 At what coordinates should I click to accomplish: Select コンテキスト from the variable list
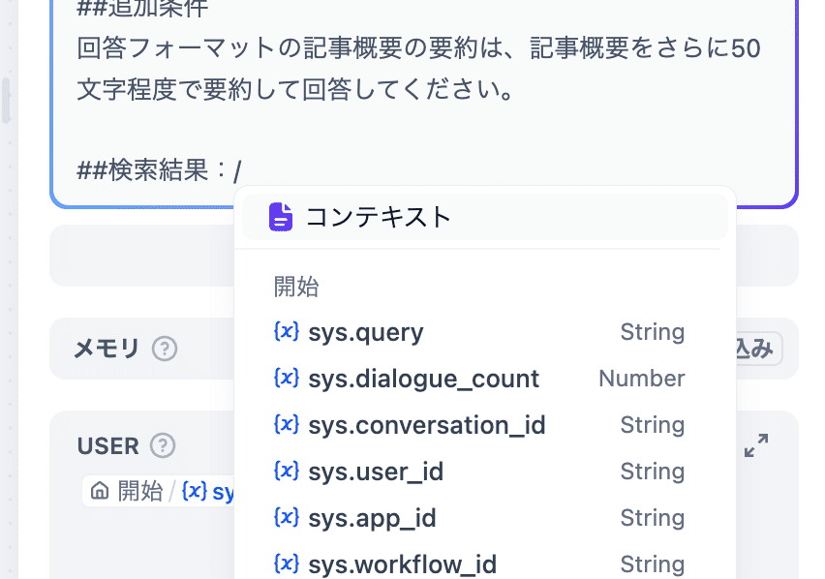pos(378,217)
